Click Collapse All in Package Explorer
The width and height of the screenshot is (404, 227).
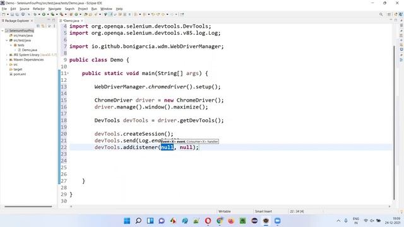pyautogui.click(x=38, y=26)
